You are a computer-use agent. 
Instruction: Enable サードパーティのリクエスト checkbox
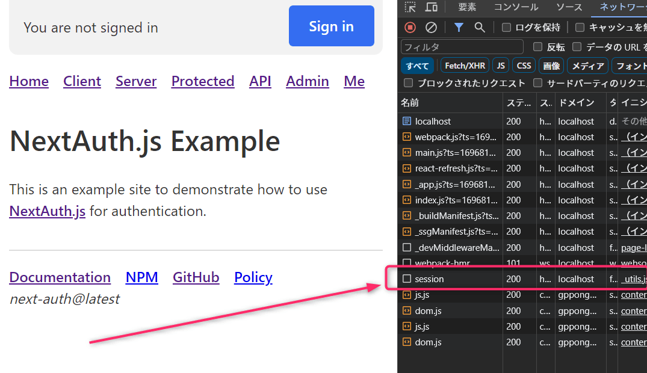pyautogui.click(x=537, y=83)
